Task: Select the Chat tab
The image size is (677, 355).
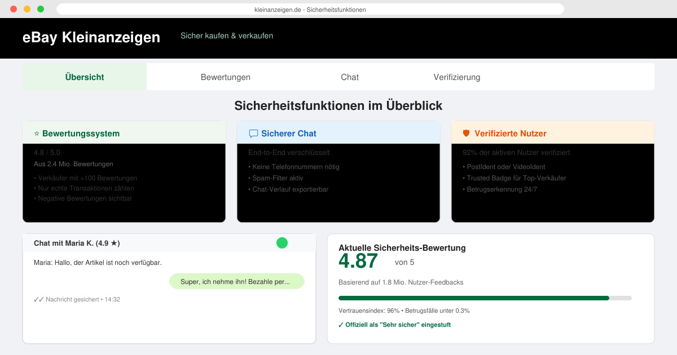Action: [x=350, y=77]
